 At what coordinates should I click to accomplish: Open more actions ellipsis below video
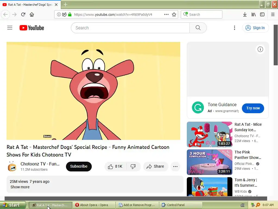click(175, 166)
